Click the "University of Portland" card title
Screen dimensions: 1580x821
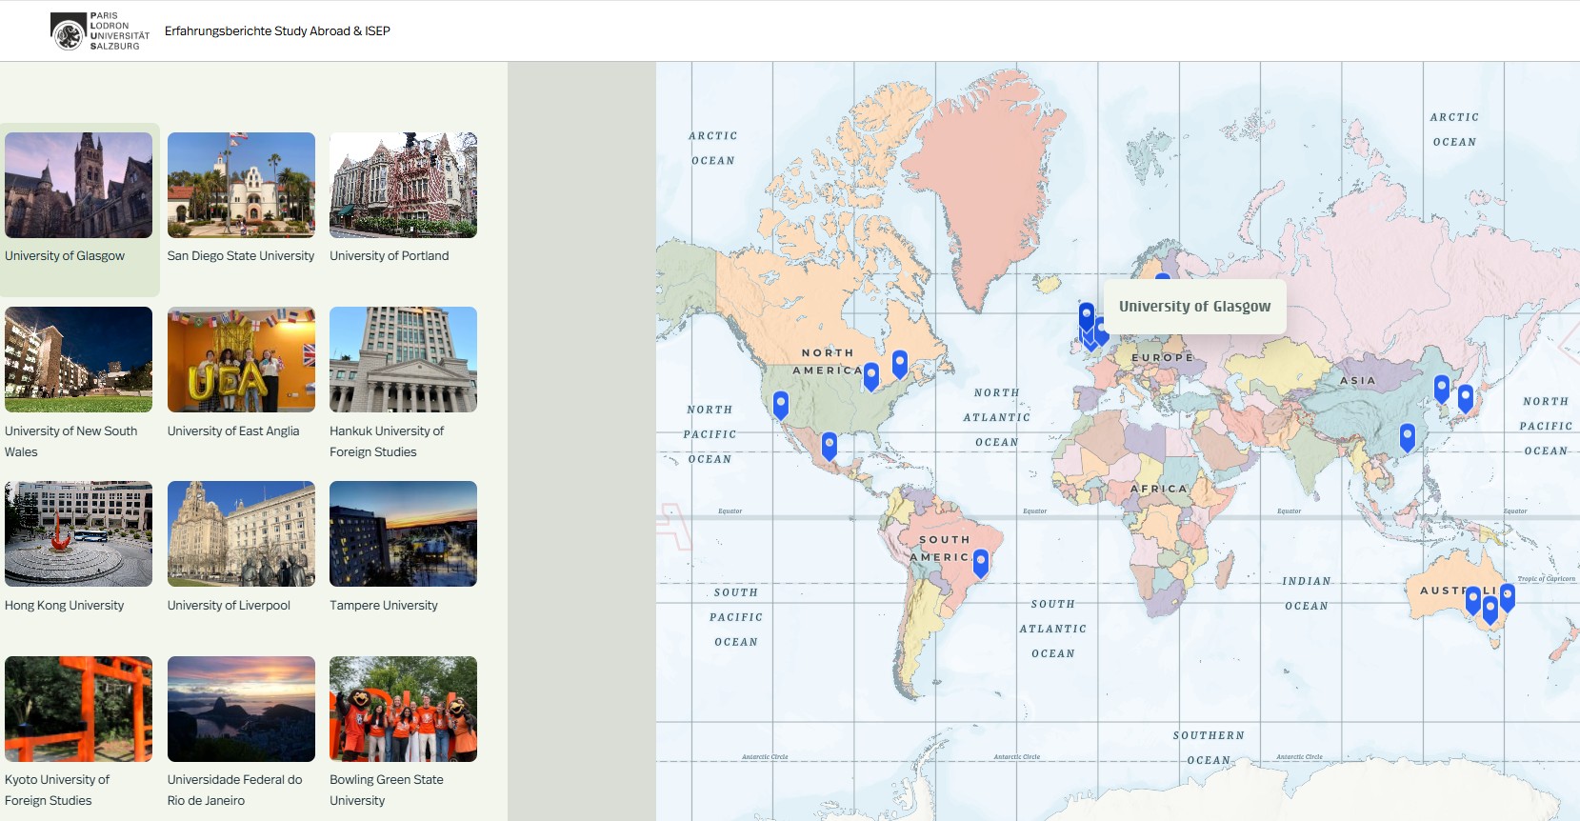[x=390, y=256]
